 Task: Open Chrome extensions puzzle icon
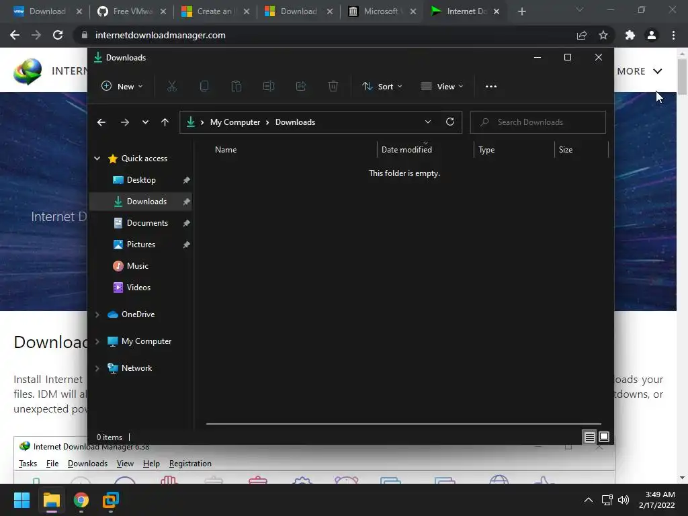click(x=630, y=35)
